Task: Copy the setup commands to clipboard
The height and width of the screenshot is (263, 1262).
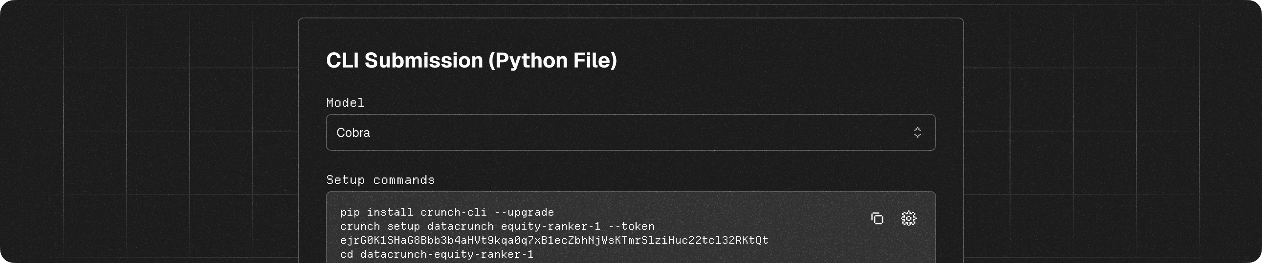Action: pos(877,218)
